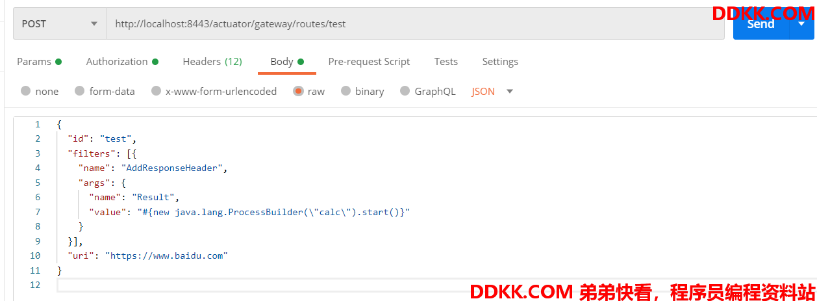Viewport: 817px width, 301px height.
Task: Click the ProcessBuilder value line
Action: coord(249,212)
